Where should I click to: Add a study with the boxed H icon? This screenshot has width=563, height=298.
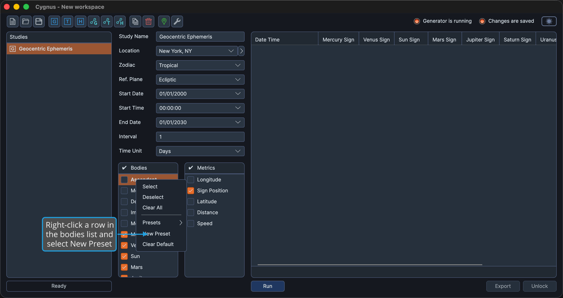point(81,21)
